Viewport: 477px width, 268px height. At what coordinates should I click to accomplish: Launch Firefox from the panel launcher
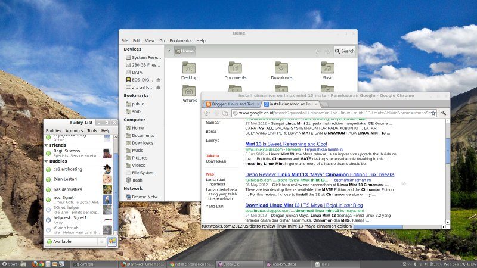click(35, 264)
